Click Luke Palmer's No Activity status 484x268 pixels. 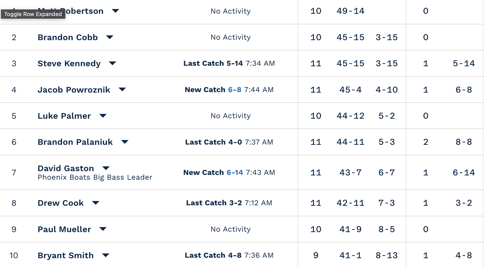230,116
